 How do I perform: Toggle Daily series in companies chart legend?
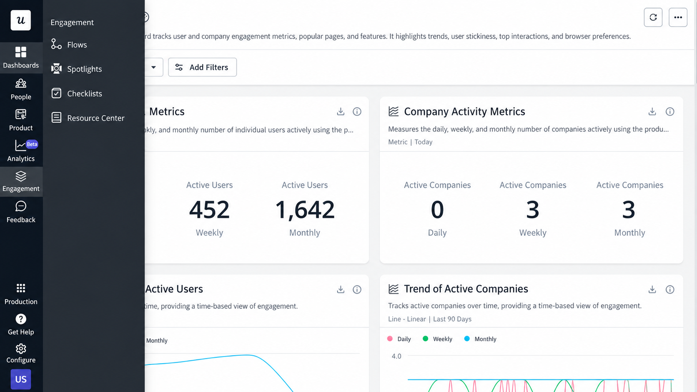click(x=399, y=339)
